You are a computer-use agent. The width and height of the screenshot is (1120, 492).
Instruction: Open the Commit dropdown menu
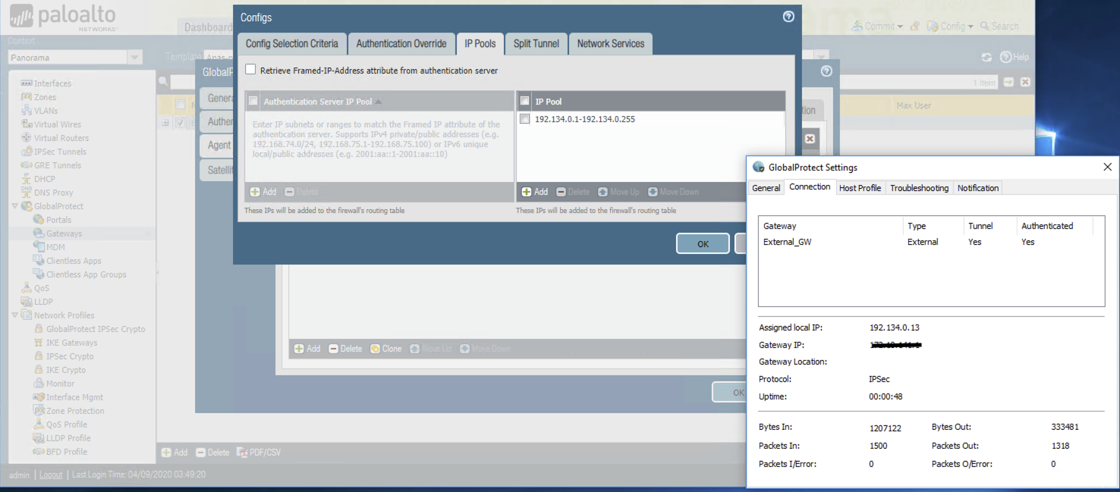(x=878, y=26)
